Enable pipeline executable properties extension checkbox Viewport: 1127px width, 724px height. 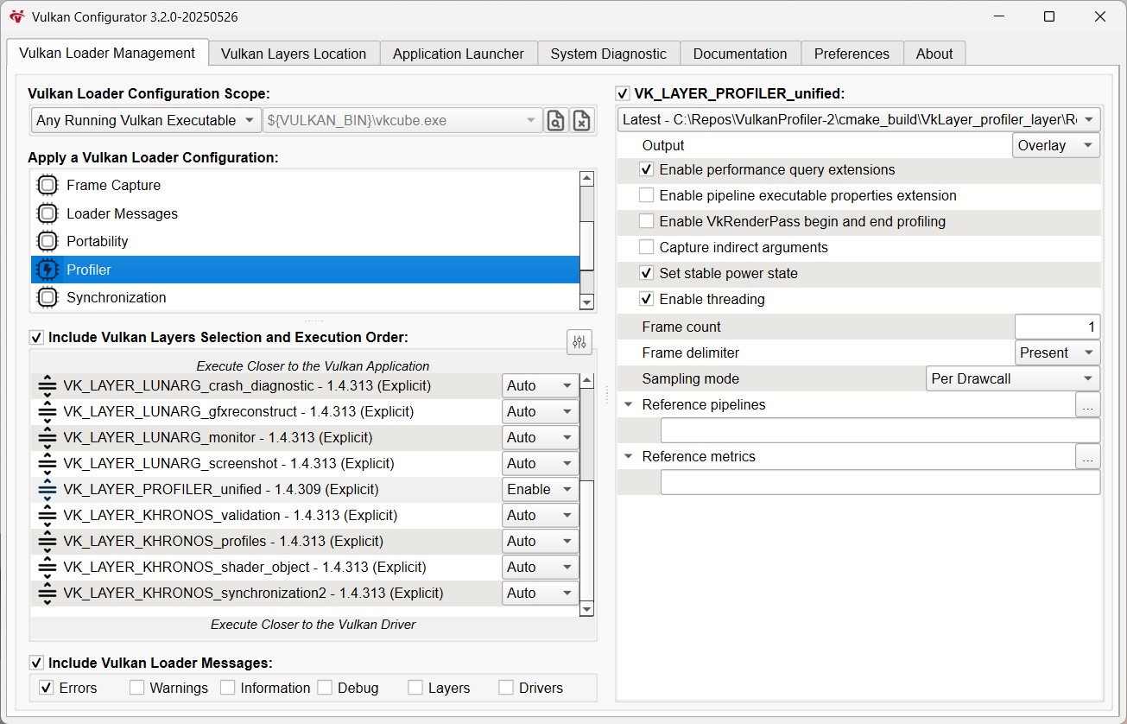coord(646,195)
